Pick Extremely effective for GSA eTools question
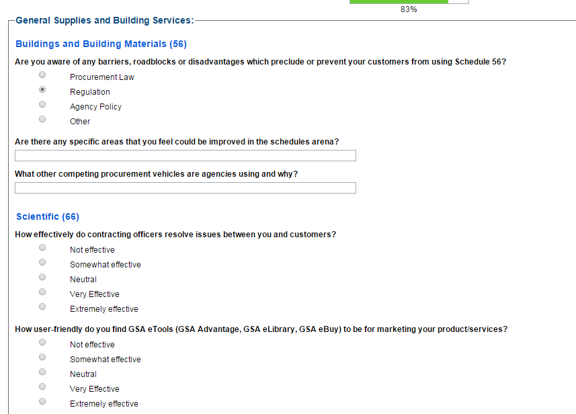Image resolution: width=576 pixels, height=414 pixels. pyautogui.click(x=42, y=401)
